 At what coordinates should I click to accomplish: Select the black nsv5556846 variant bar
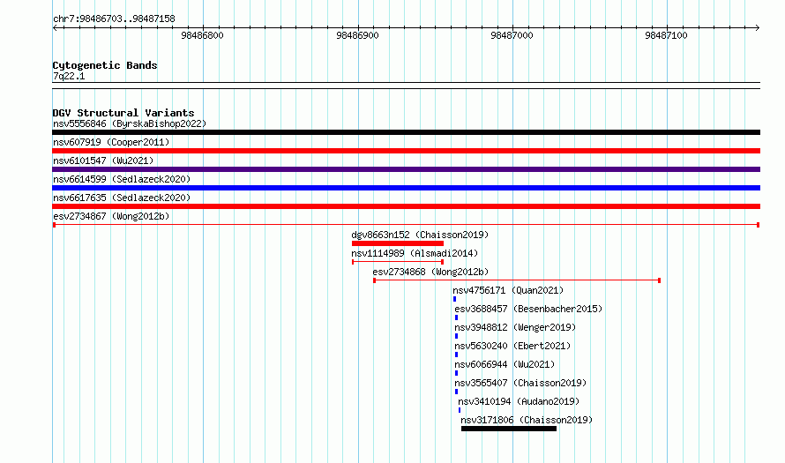pos(406,132)
